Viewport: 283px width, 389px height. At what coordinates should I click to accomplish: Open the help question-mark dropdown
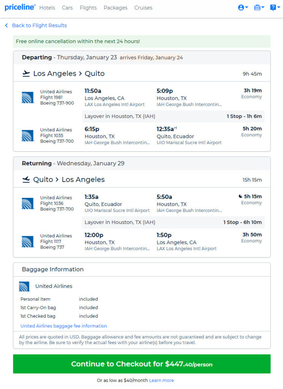(x=275, y=8)
